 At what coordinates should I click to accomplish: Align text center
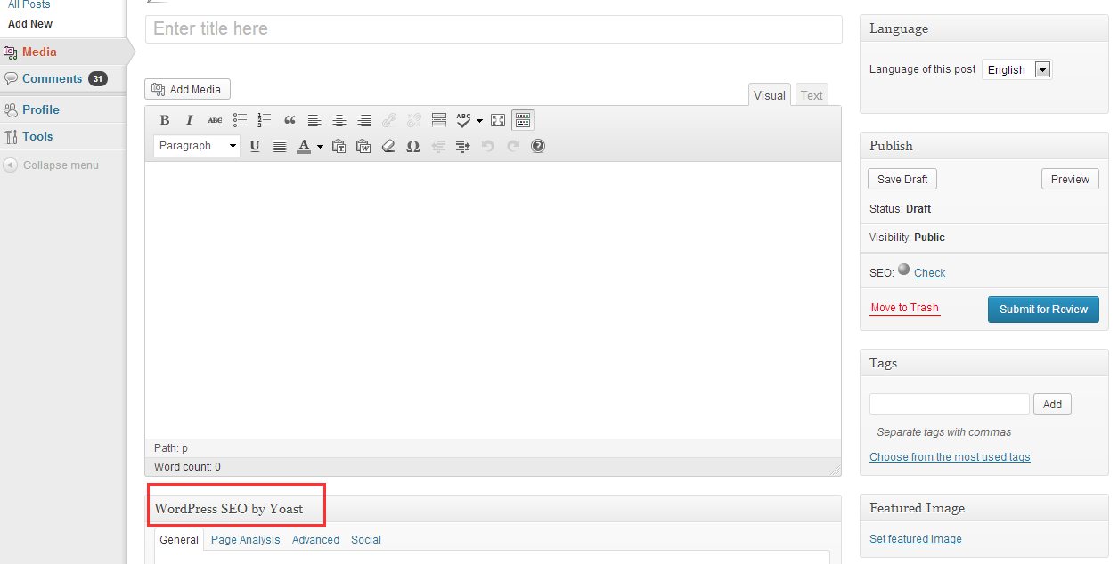point(339,120)
